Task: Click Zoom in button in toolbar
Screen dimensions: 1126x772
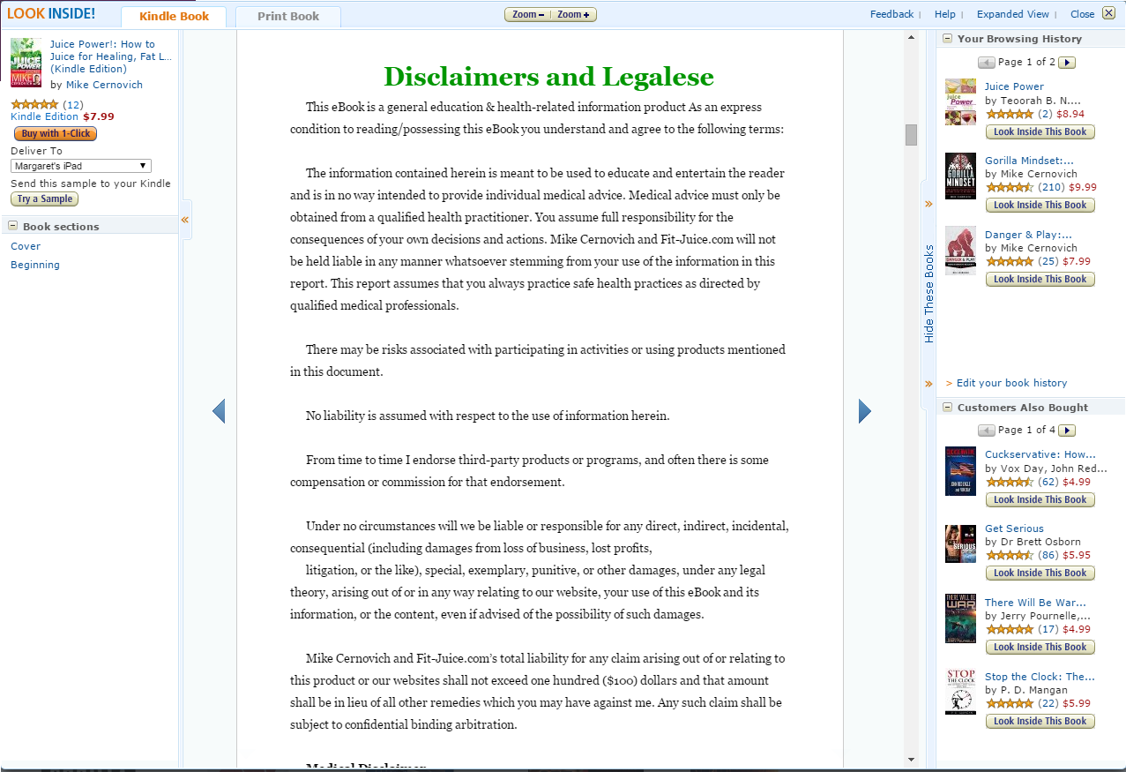Action: (576, 15)
